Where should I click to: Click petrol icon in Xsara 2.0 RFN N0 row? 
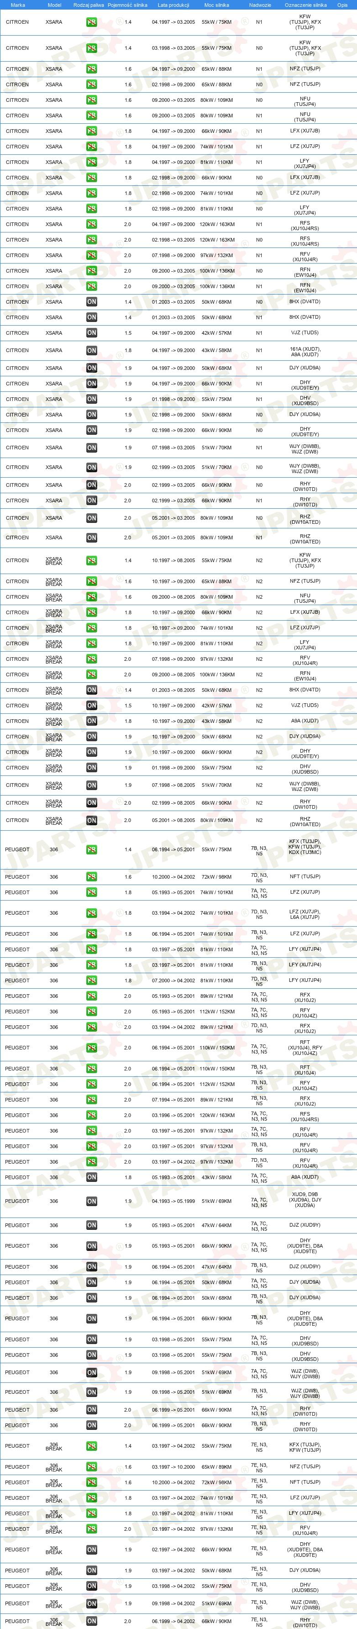(x=92, y=271)
